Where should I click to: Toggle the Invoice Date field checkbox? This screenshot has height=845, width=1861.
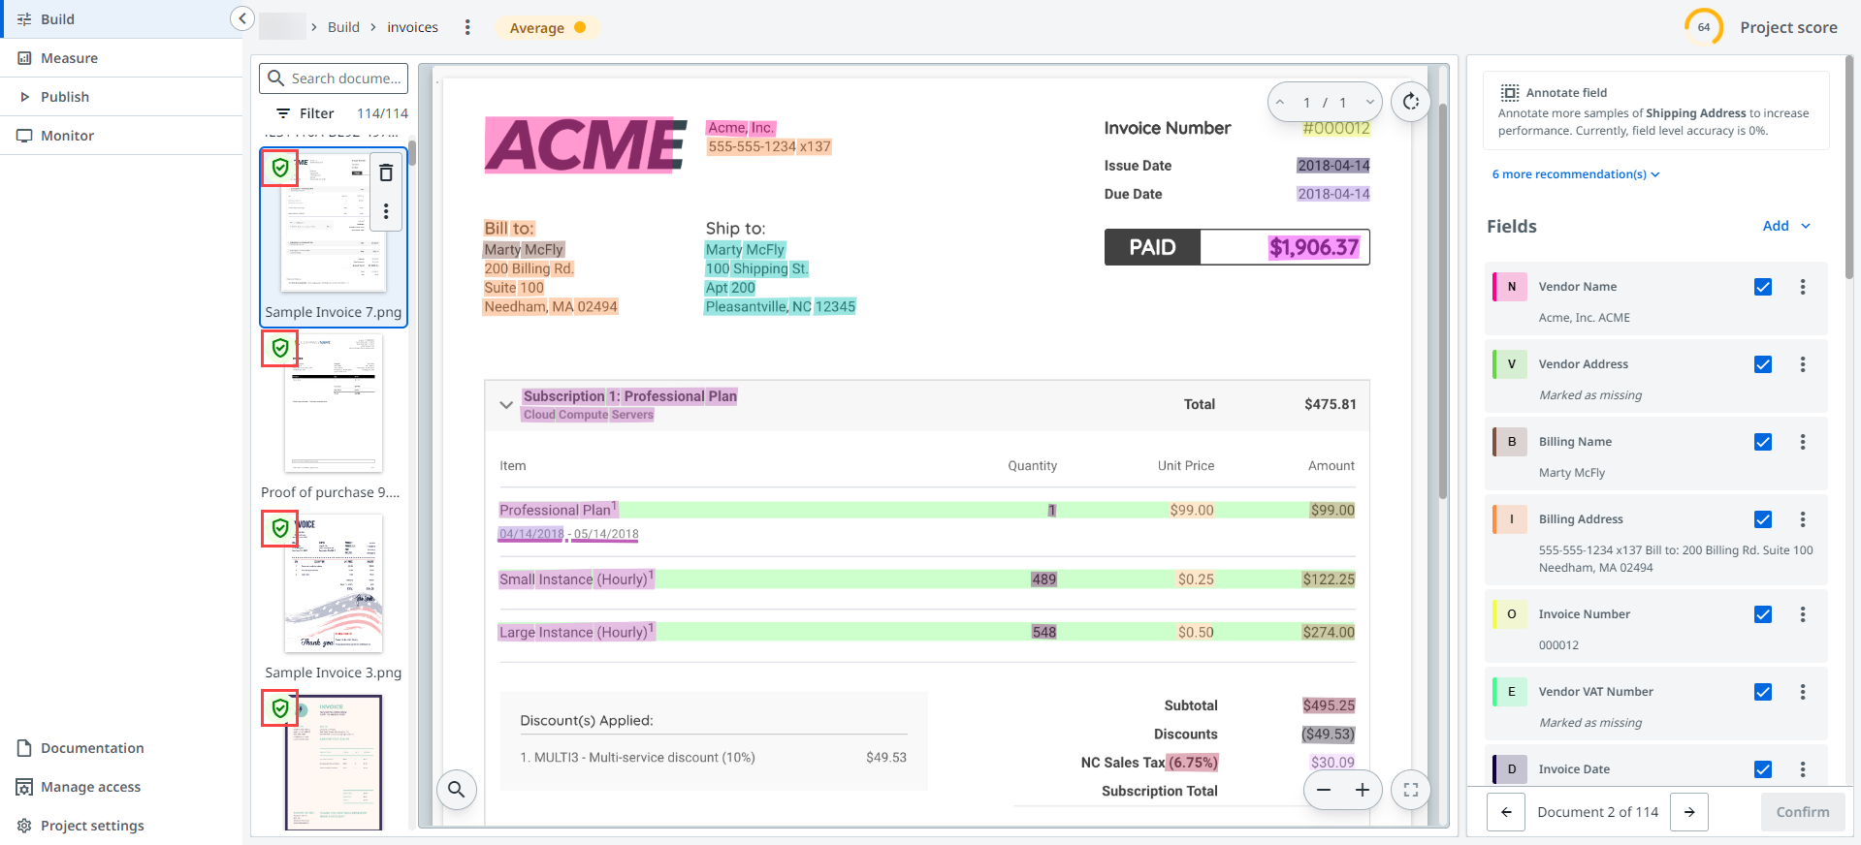coord(1763,769)
